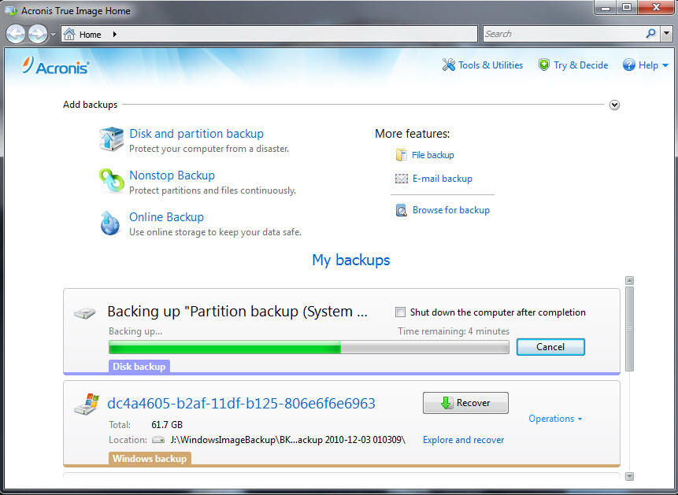The image size is (678, 495).
Task: Select the Windows backup tag
Action: (x=150, y=459)
